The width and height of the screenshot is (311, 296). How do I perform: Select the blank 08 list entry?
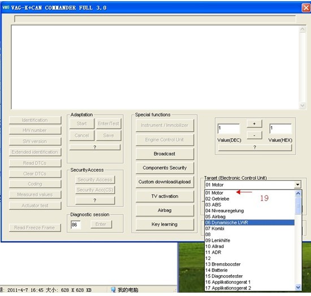(250, 235)
